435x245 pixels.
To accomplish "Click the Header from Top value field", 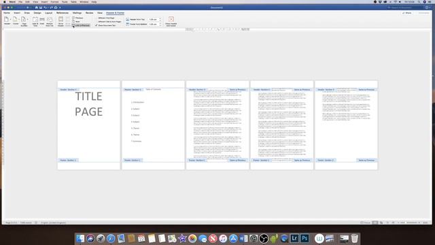I will click(x=154, y=20).
